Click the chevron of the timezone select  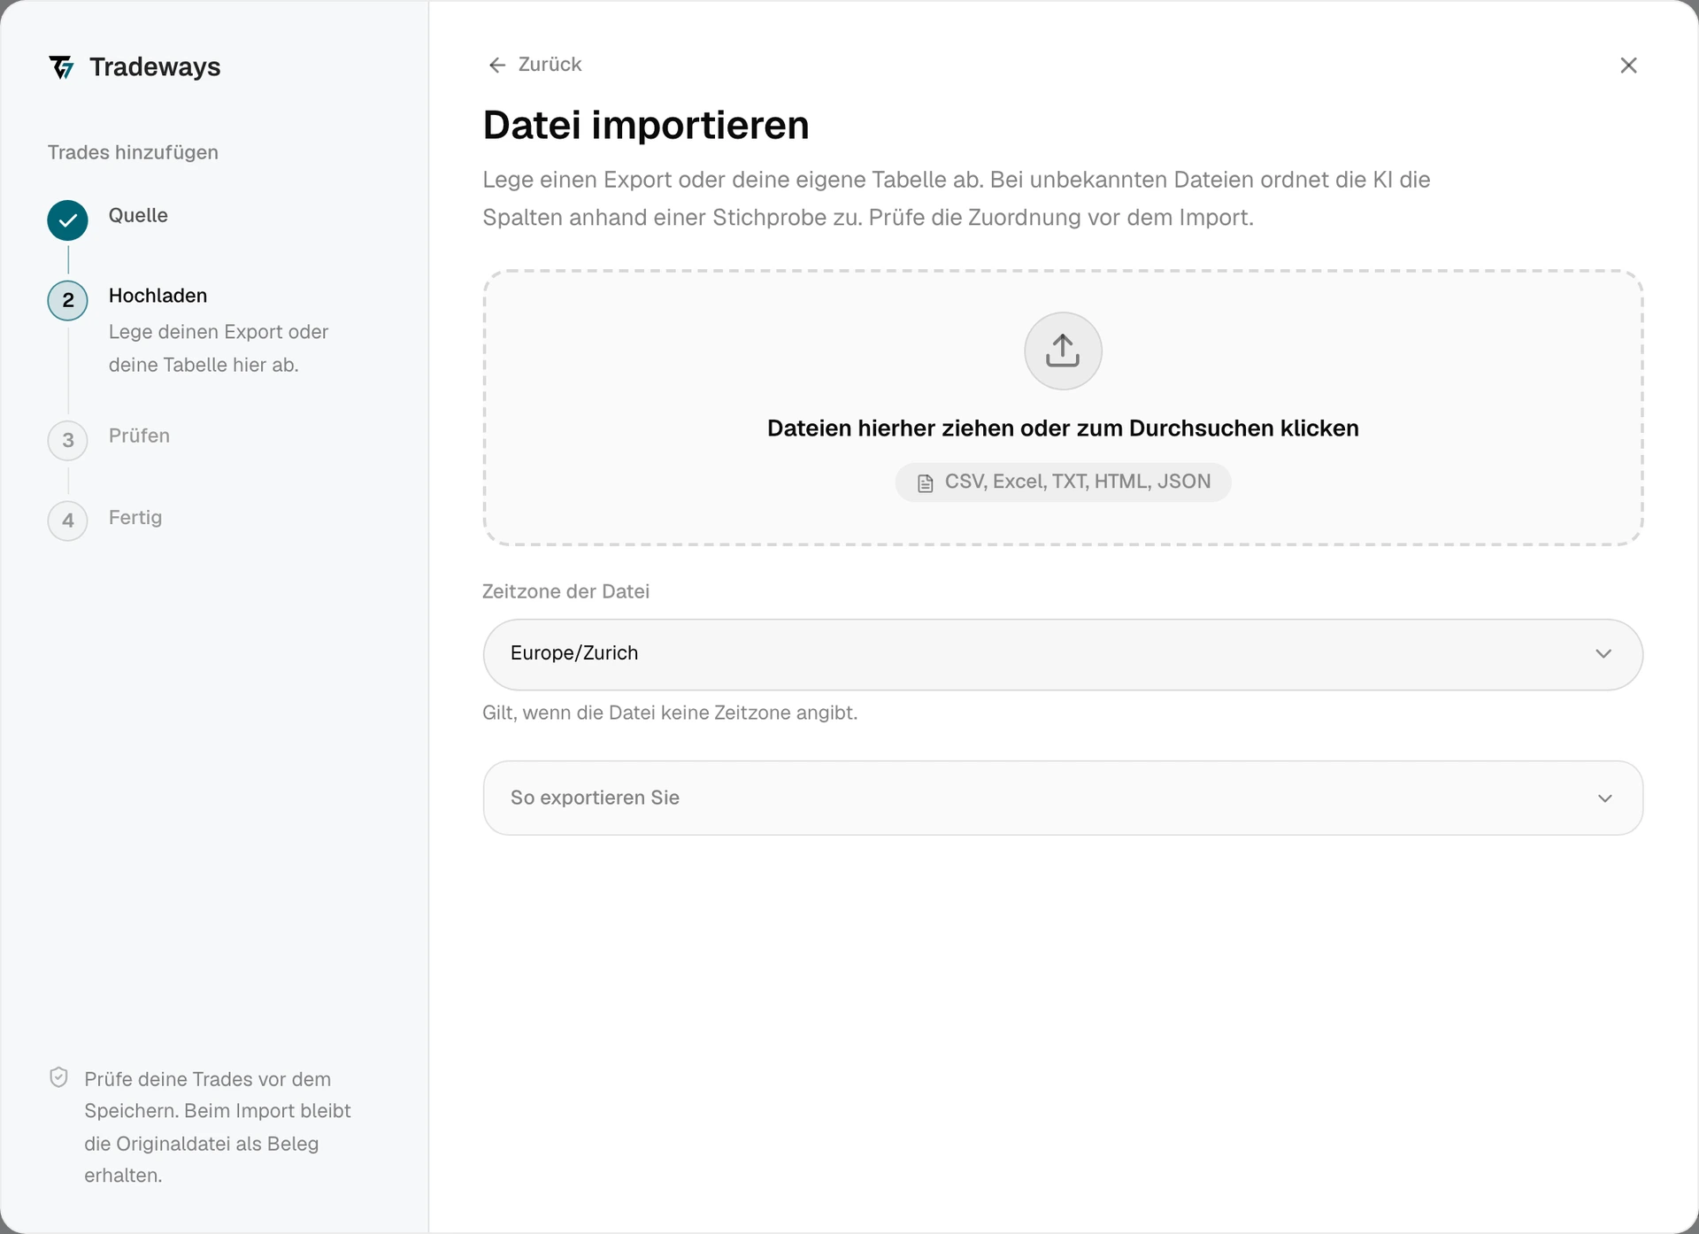1603,654
